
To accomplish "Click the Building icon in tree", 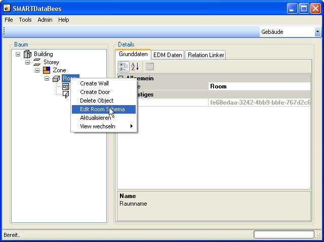I will tap(27, 54).
